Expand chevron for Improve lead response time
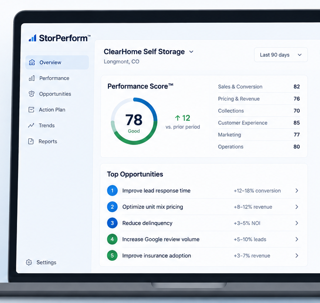Image resolution: width=320 pixels, height=303 pixels. (297, 191)
